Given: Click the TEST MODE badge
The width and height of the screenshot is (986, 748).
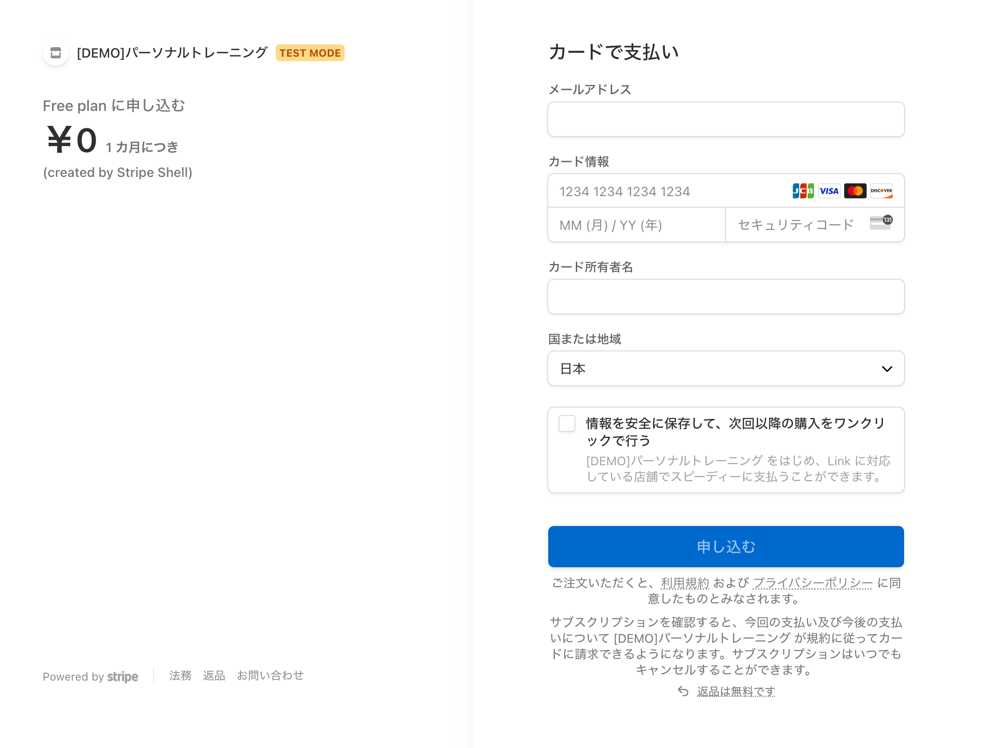Looking at the screenshot, I should 309,53.
